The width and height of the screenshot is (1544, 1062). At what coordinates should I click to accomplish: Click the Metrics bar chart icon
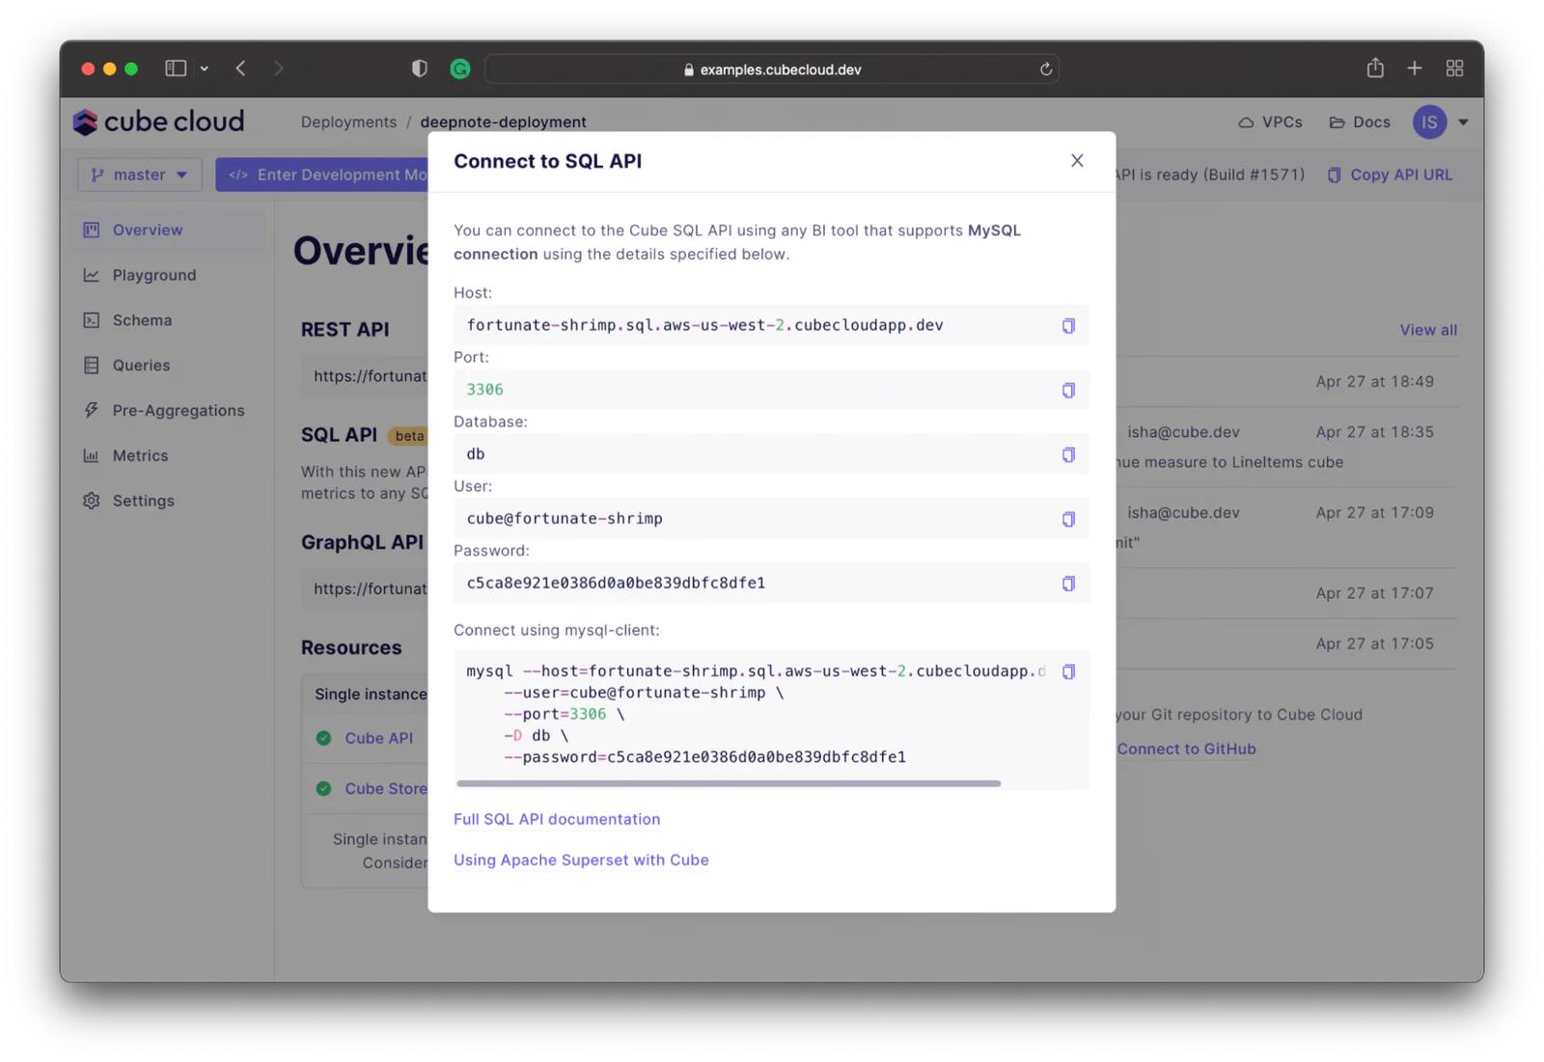[x=92, y=455]
